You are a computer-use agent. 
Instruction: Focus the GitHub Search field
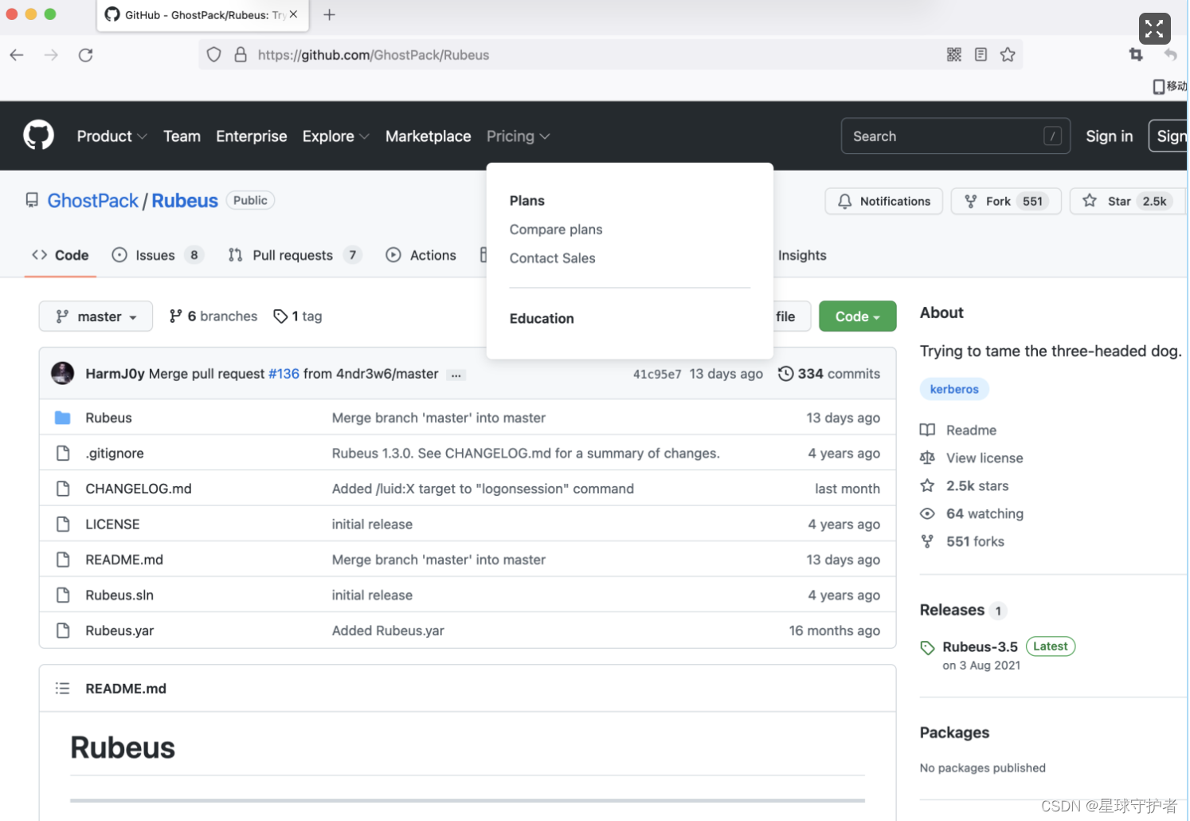955,136
